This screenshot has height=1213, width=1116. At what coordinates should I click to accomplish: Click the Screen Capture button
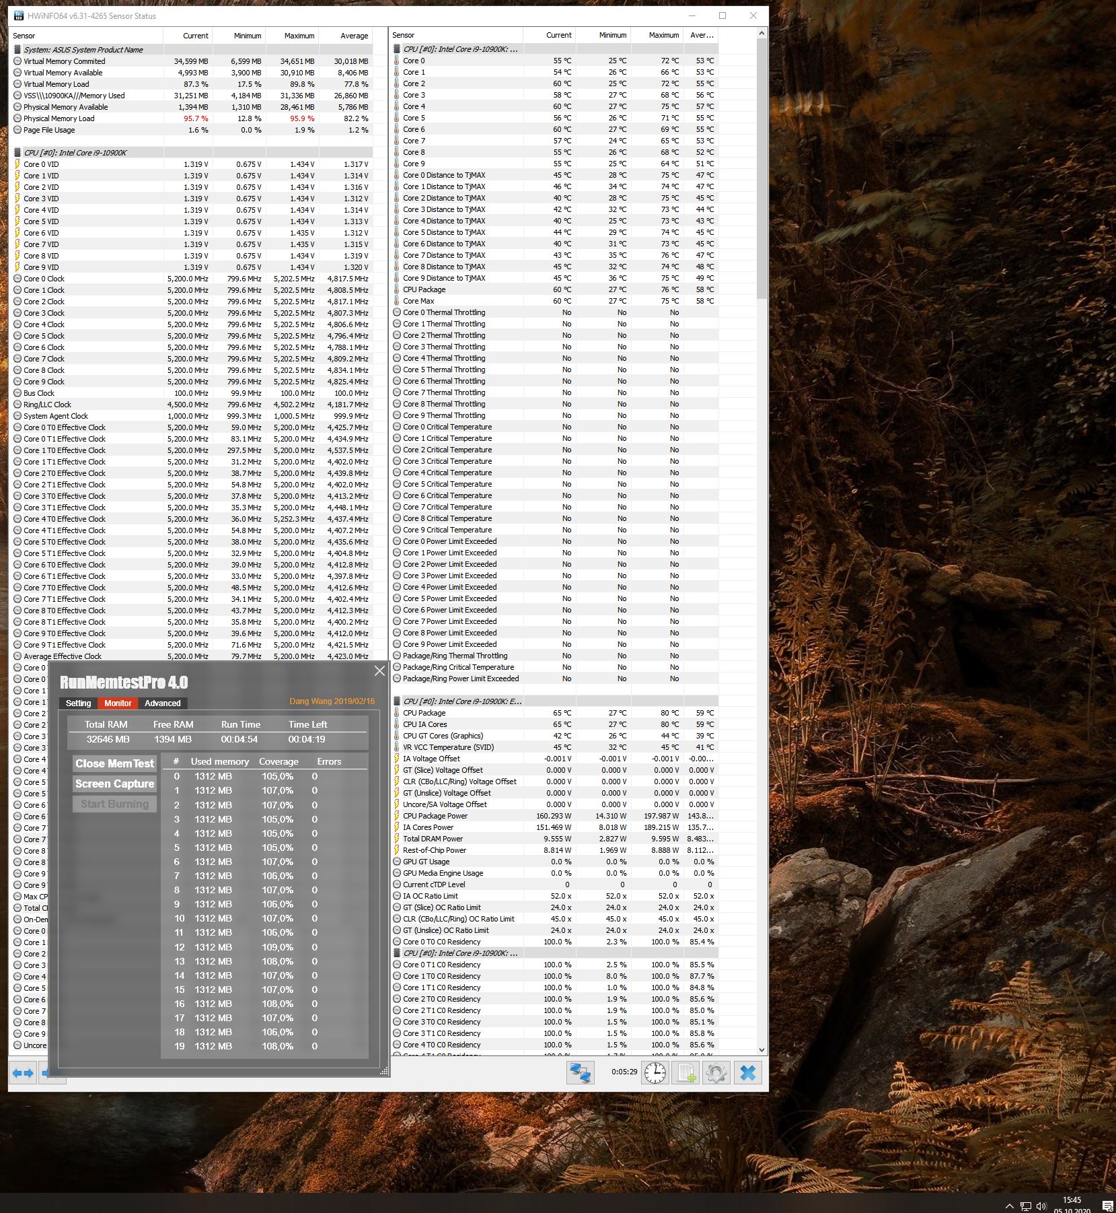(x=114, y=784)
